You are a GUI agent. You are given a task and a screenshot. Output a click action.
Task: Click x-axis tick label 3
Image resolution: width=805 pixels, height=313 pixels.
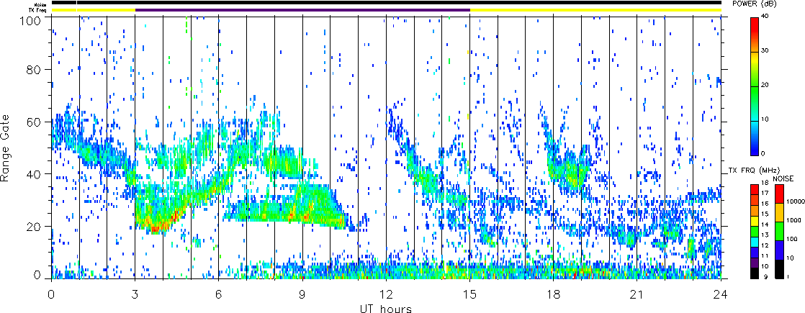135,294
